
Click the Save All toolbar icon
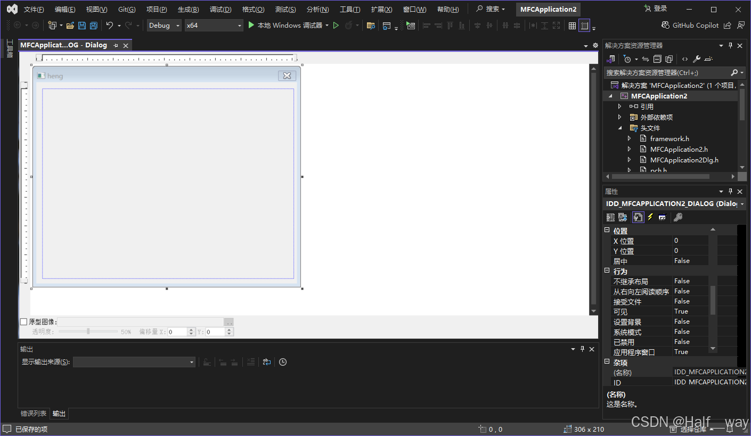94,26
